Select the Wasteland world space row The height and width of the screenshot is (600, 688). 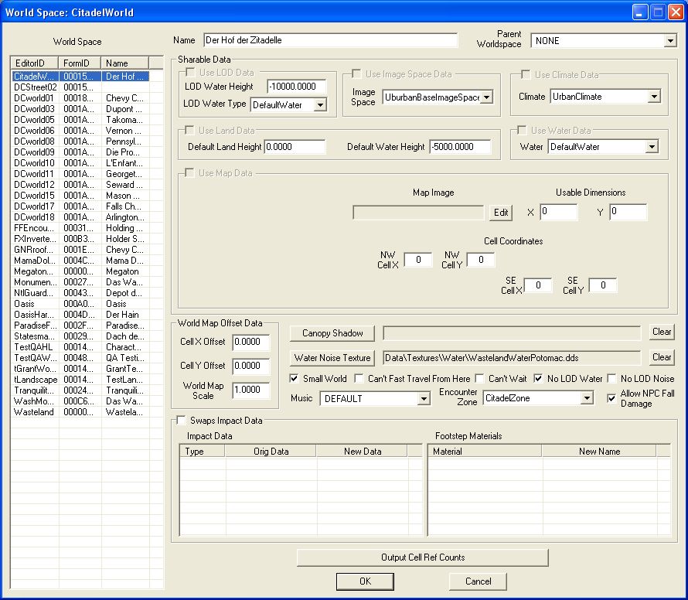point(80,412)
